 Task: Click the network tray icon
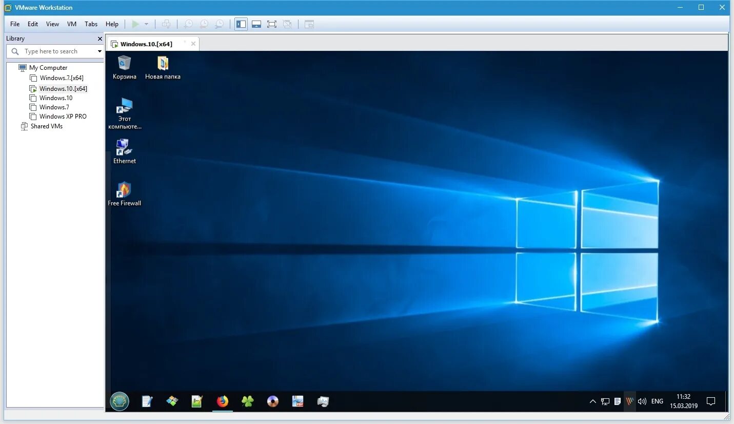(x=605, y=401)
